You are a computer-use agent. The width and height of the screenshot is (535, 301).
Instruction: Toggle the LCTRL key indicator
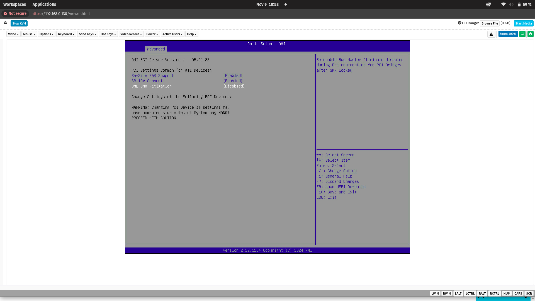click(x=470, y=293)
